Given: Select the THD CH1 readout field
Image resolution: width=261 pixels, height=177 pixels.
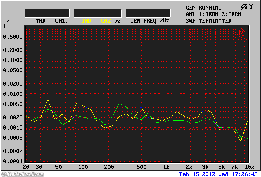Looking at the screenshot, I should click(x=47, y=13).
